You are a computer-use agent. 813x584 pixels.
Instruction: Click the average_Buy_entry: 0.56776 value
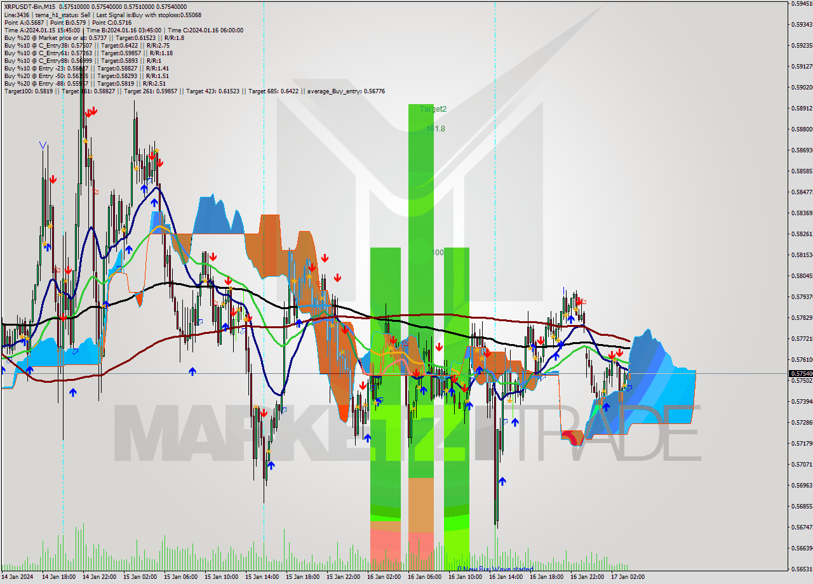(x=346, y=91)
